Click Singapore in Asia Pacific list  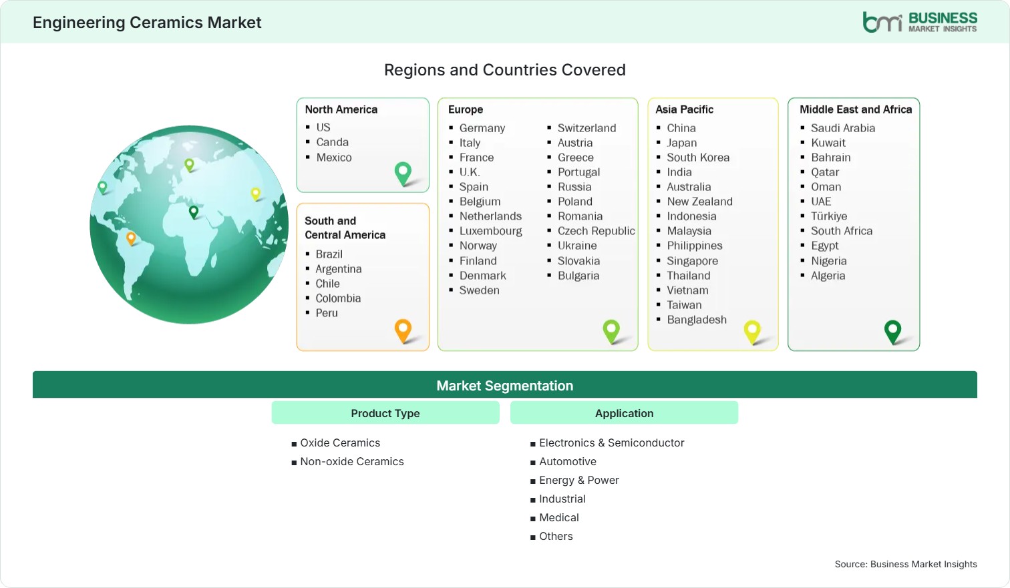click(693, 261)
